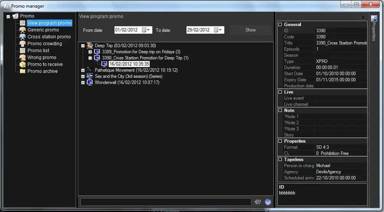Select the Cross station promo icon

tap(23, 37)
